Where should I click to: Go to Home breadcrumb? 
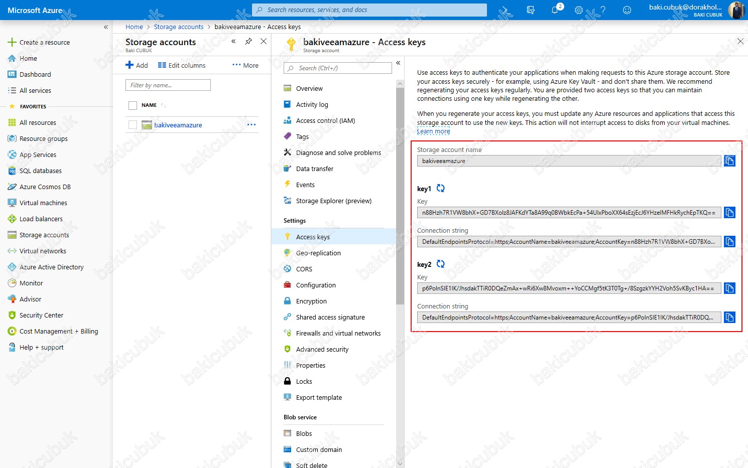click(x=134, y=27)
